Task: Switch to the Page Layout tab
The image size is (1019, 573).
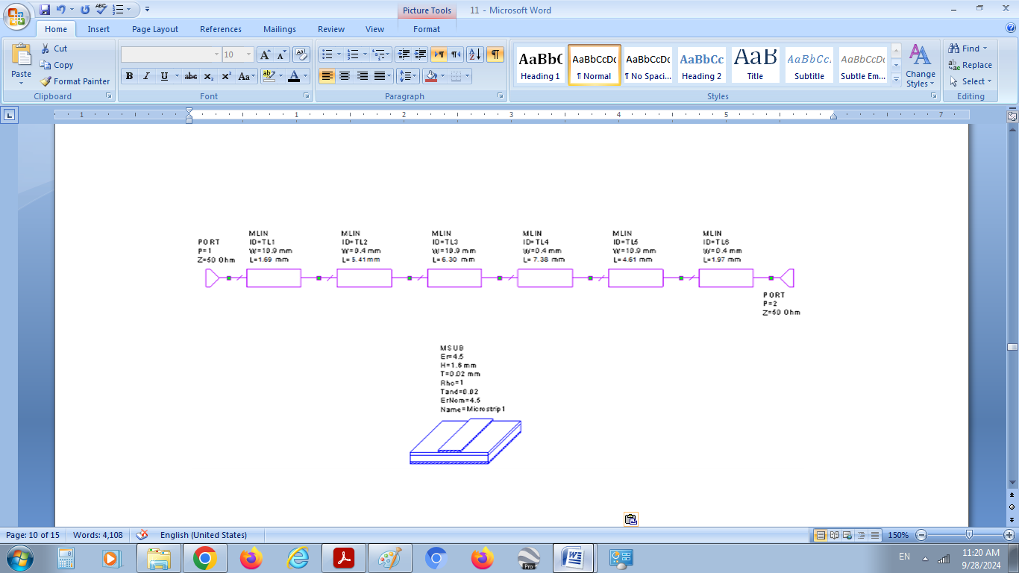Action: pos(155,29)
